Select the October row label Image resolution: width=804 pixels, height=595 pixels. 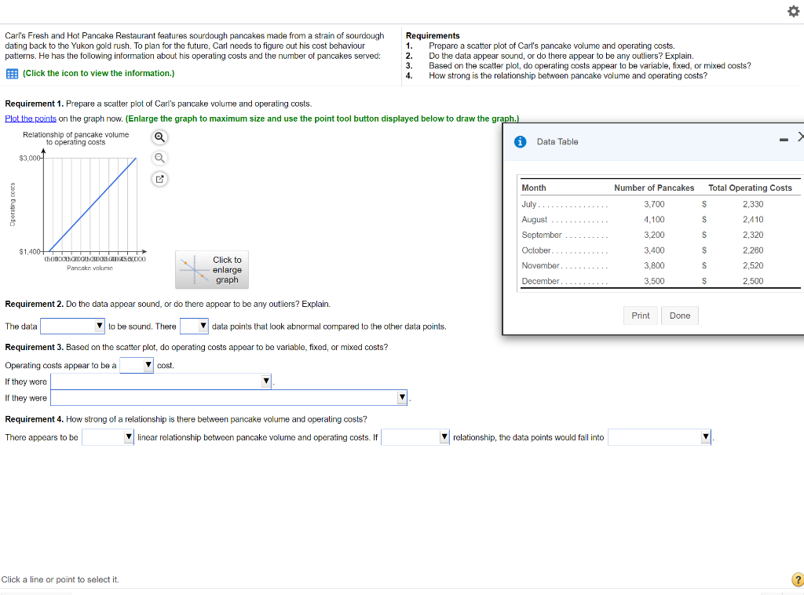(536, 250)
